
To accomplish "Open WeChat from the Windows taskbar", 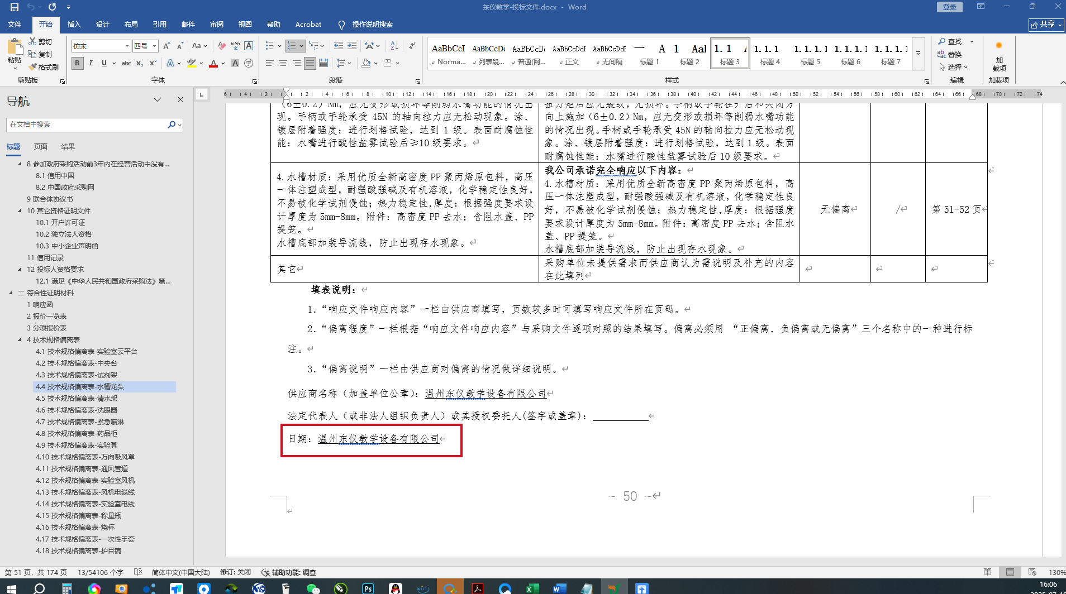I will 313,588.
